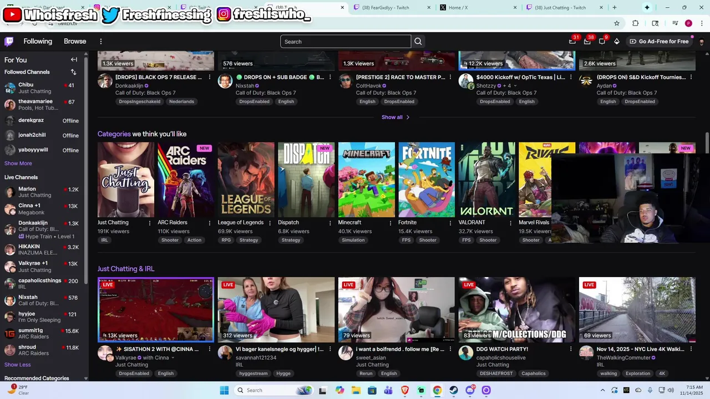Open the Fortnite category box art
This screenshot has width=710, height=399.
pyautogui.click(x=427, y=180)
